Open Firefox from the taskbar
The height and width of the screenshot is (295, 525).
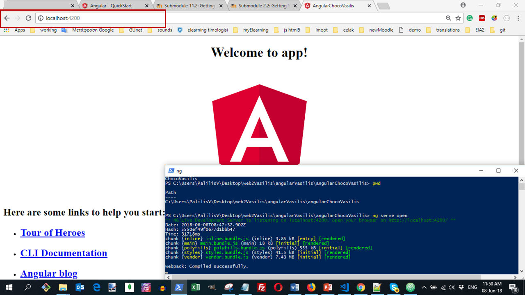311,287
